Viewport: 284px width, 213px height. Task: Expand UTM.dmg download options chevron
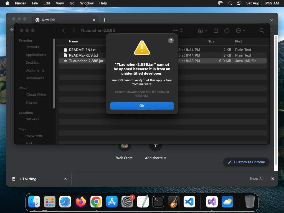[x=65, y=179]
